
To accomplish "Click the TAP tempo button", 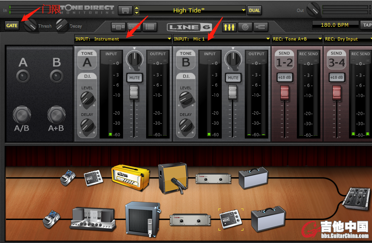I will pos(366,25).
